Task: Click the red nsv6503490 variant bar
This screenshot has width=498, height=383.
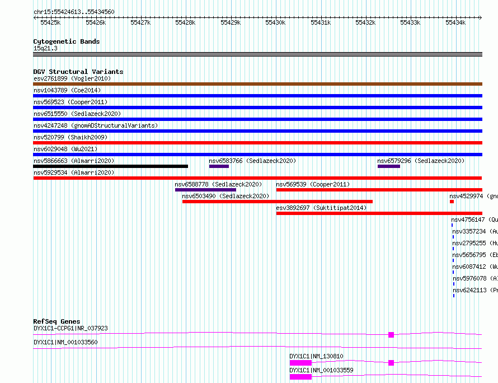Action: coord(278,202)
